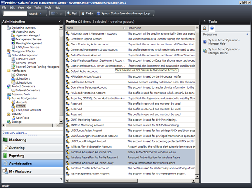The width and height of the screenshot is (252, 189).
Task: Click the Subscribers icon
Action: click(x=13, y=78)
